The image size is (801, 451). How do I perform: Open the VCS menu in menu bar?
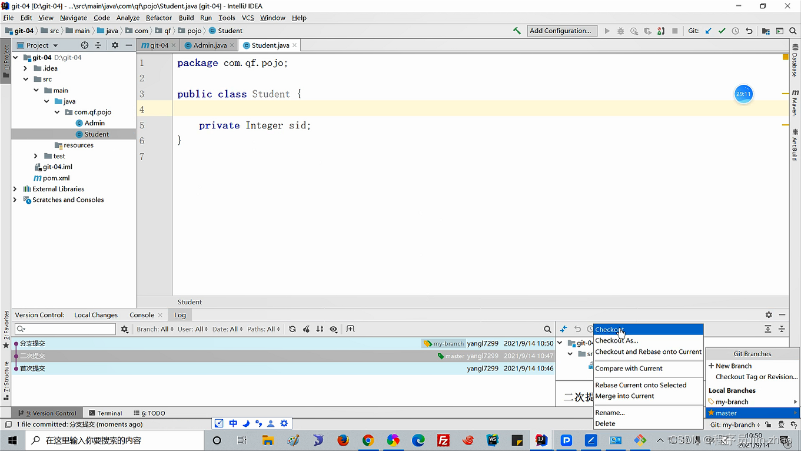tap(248, 18)
